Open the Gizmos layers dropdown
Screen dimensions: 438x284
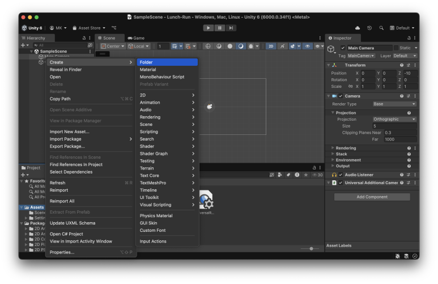(318, 46)
